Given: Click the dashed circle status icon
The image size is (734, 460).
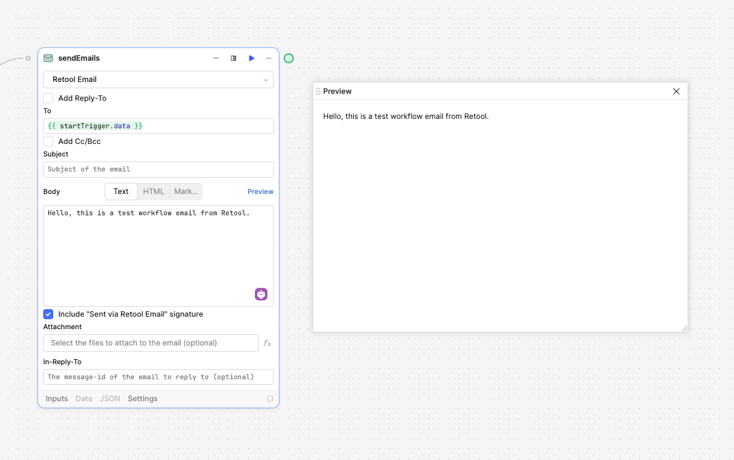Looking at the screenshot, I should pyautogui.click(x=270, y=399).
